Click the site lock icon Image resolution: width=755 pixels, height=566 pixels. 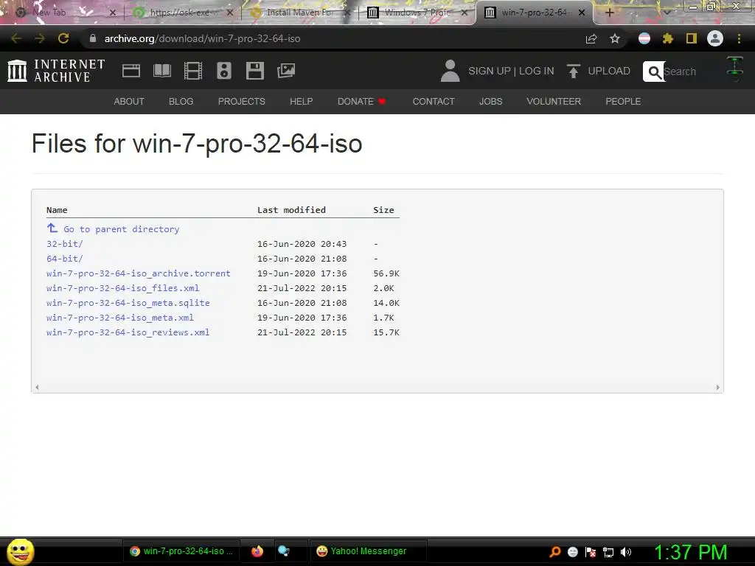tap(93, 38)
